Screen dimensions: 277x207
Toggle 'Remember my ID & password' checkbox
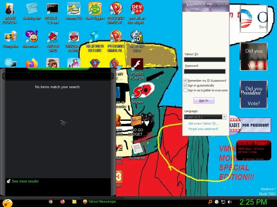[185, 81]
